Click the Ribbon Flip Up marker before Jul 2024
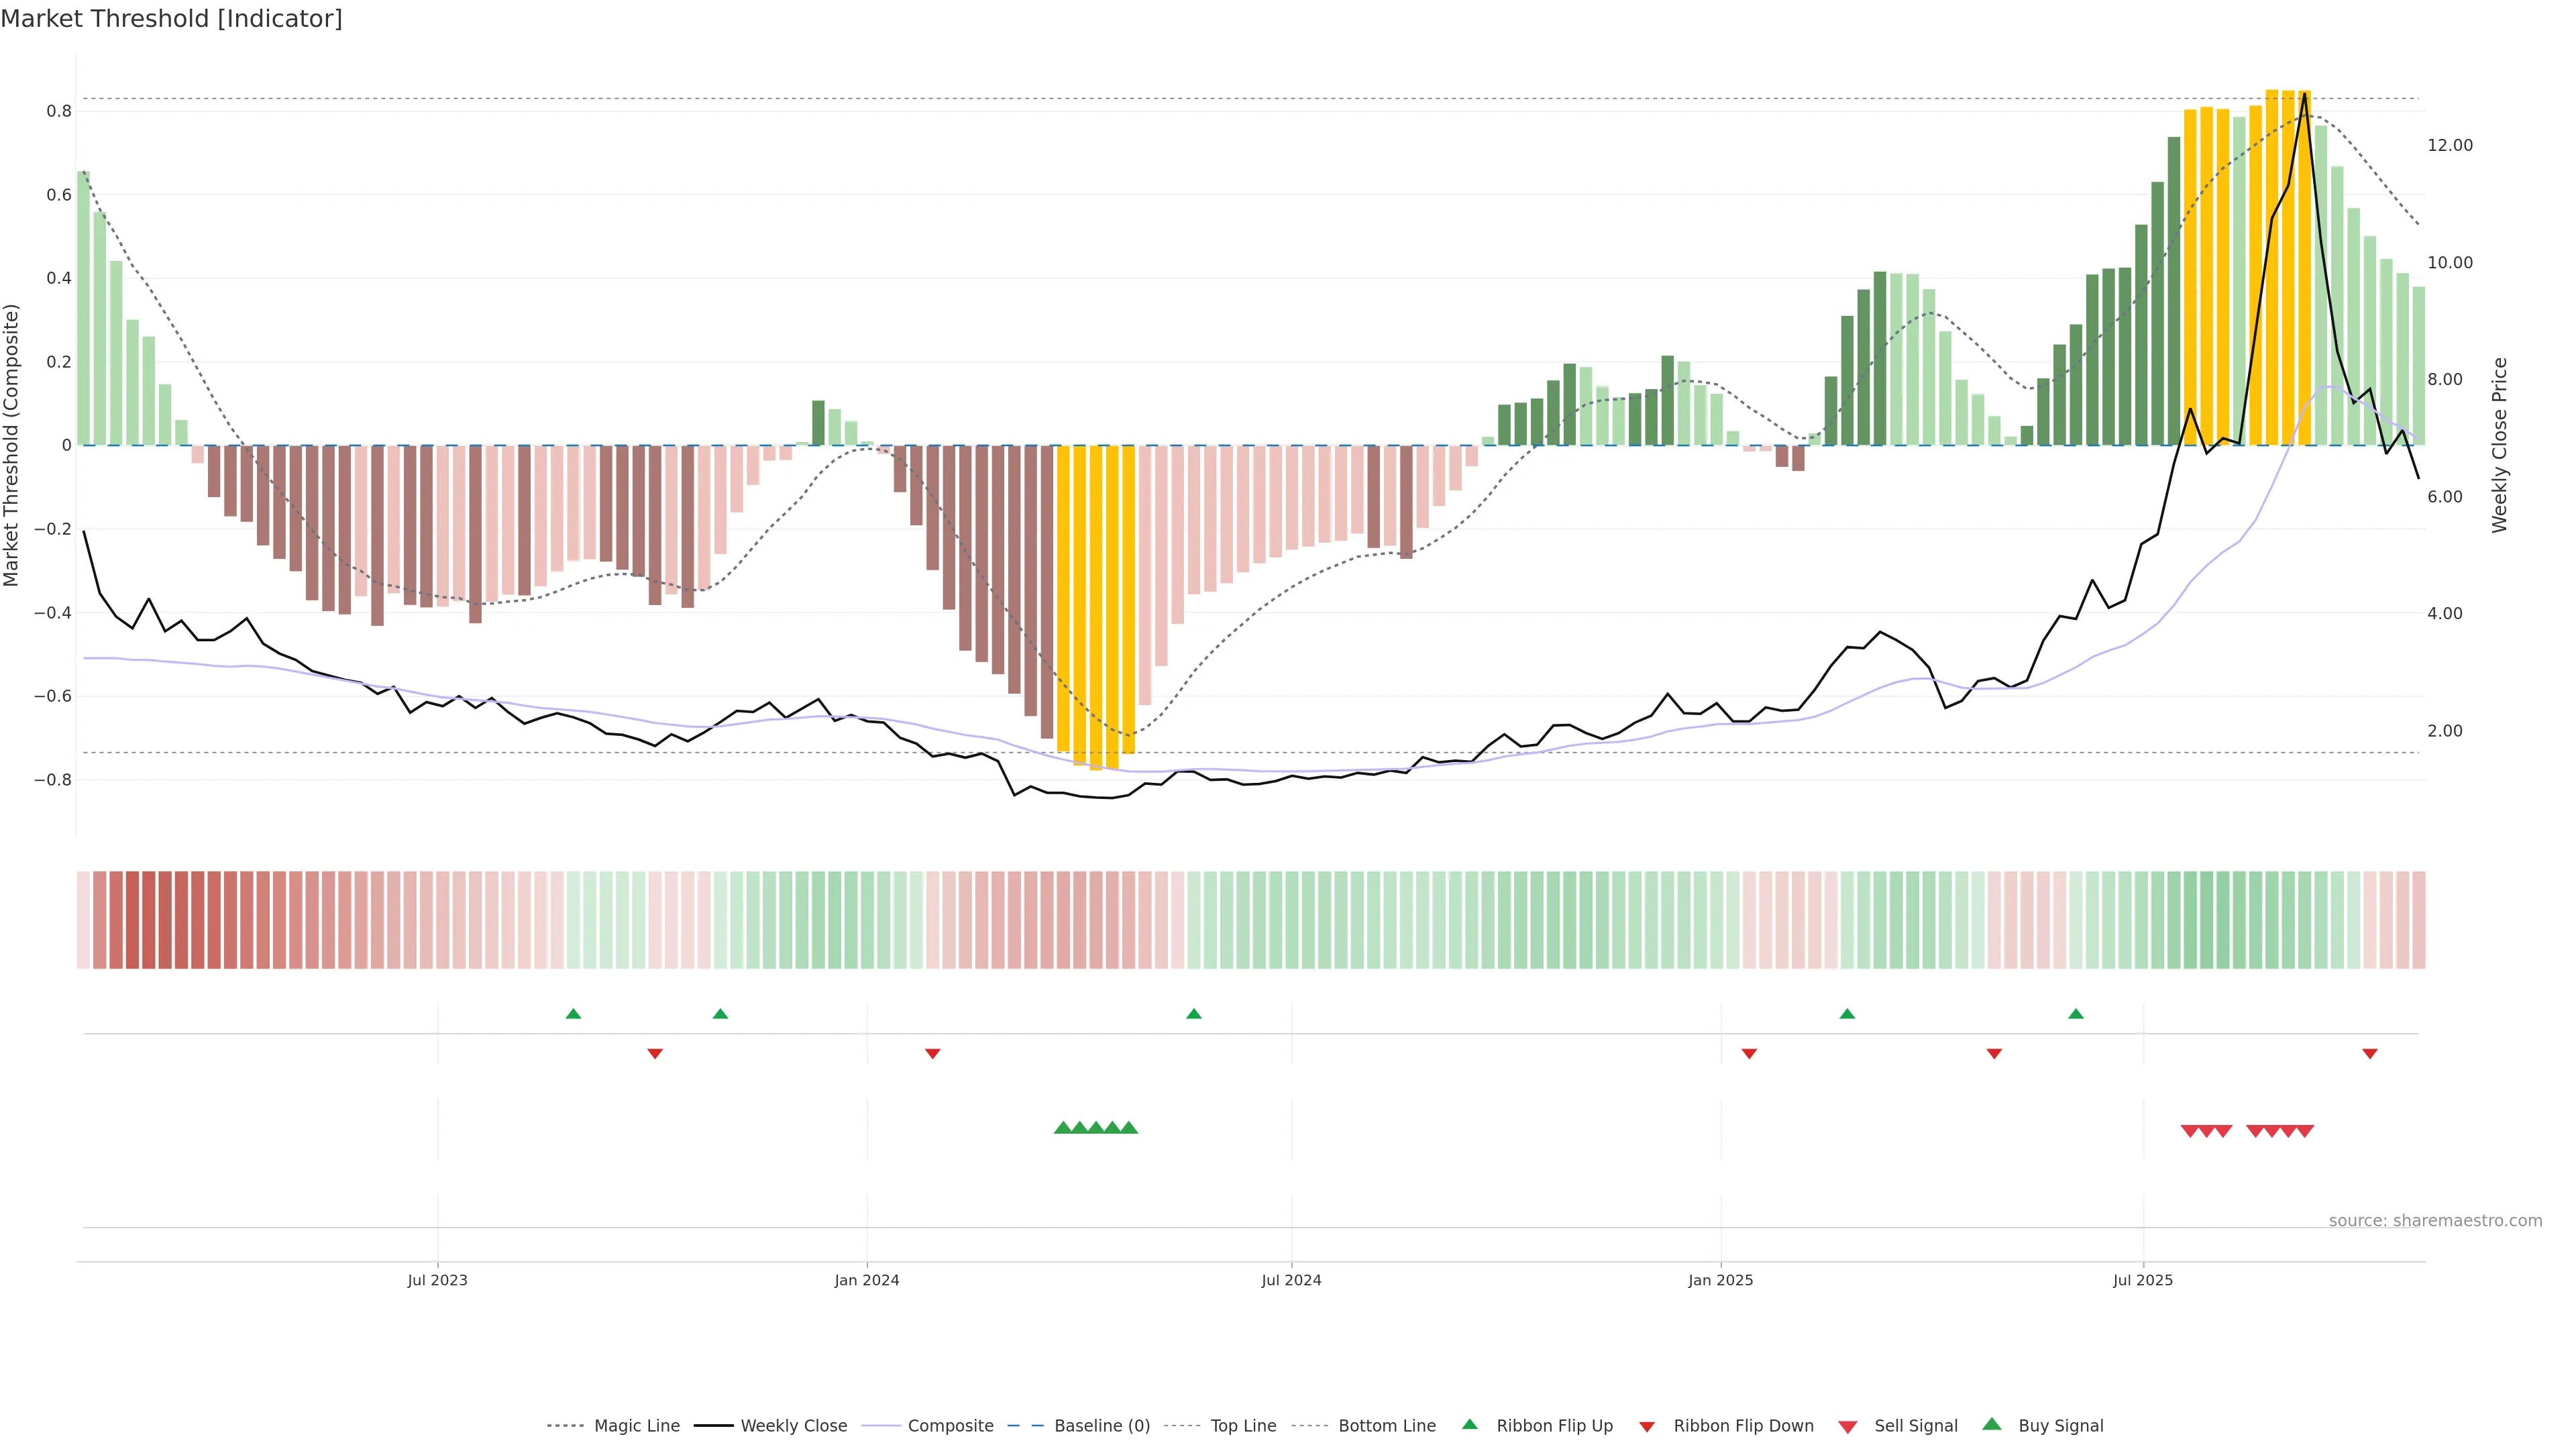 coord(1193,1014)
